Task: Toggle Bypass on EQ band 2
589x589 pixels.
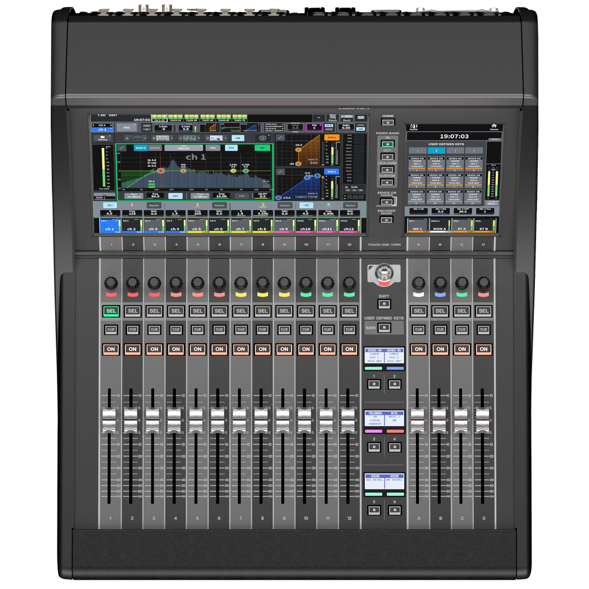Action: click(x=219, y=205)
